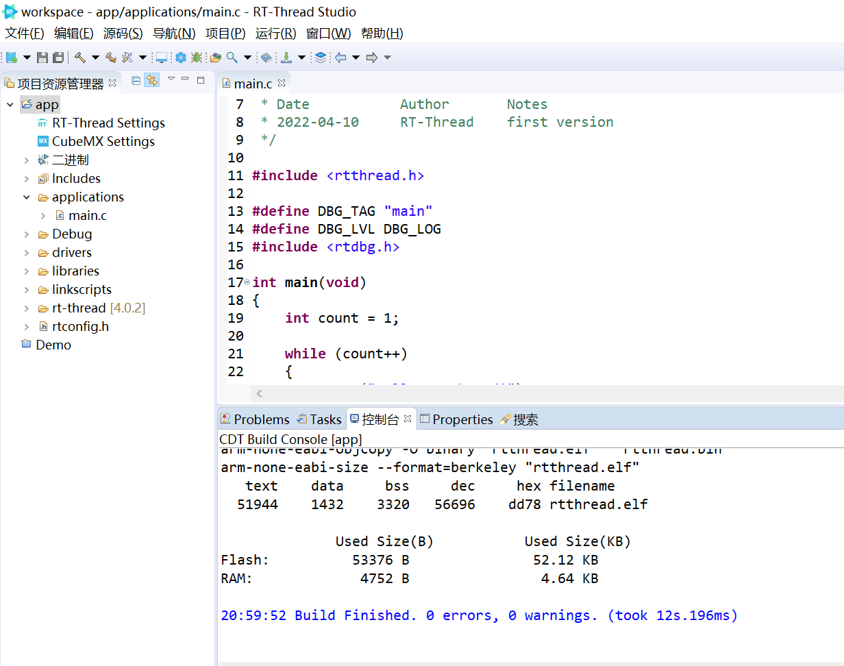This screenshot has height=666, width=844.
Task: Collapse the applications folder
Action: 27,197
